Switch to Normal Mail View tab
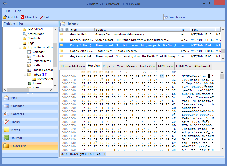This screenshot has width=227, height=166. (73, 66)
